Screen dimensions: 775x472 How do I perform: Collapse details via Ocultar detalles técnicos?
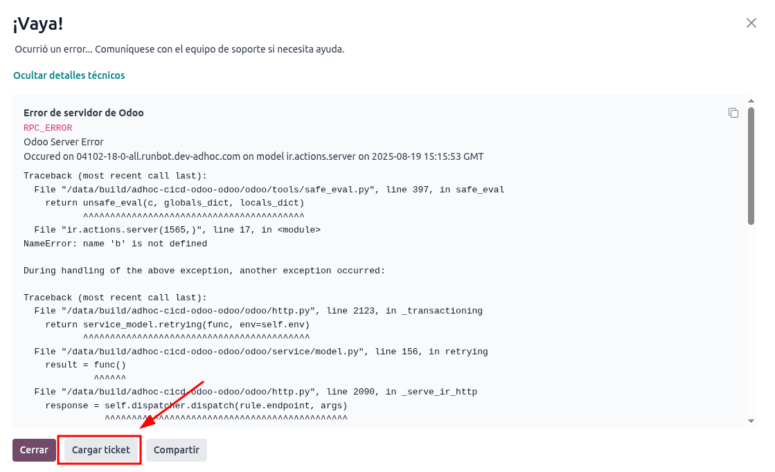tap(69, 75)
